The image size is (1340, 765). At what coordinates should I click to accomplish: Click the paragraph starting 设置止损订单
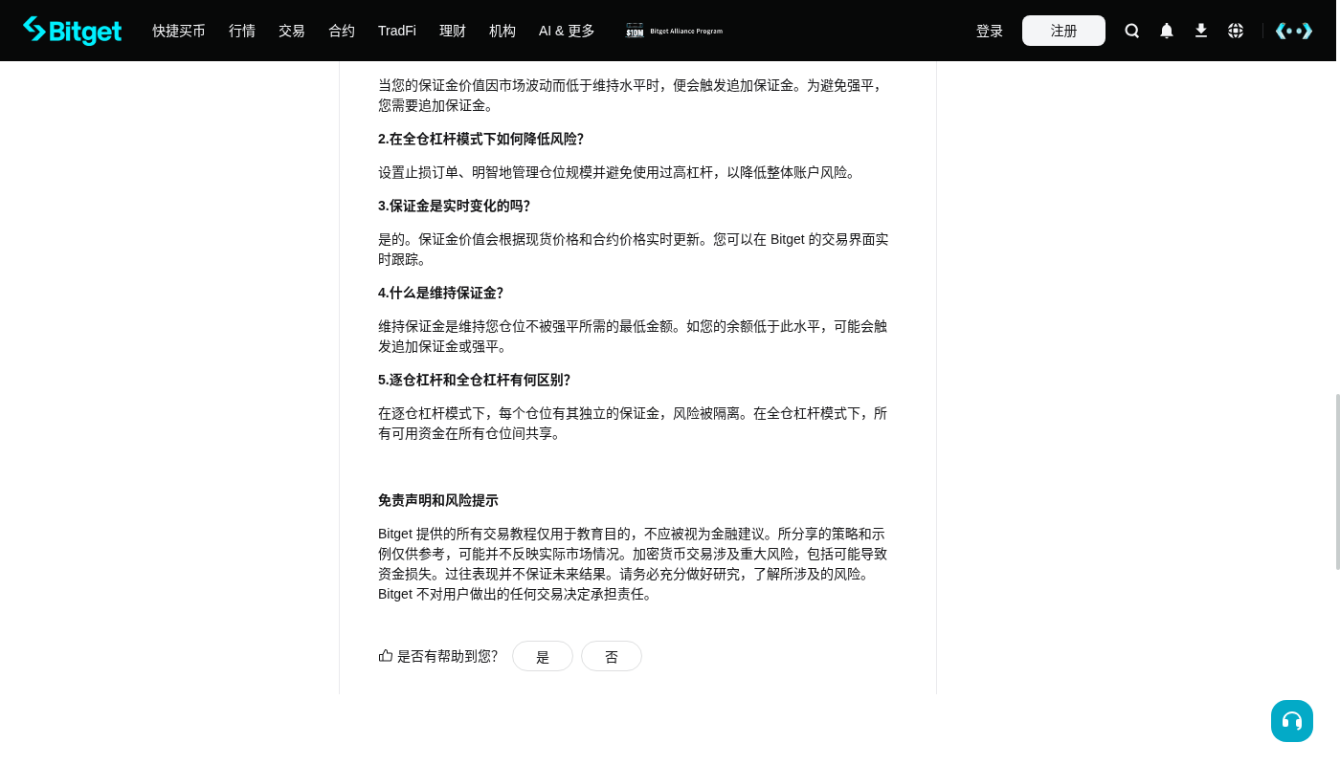pyautogui.click(x=619, y=172)
